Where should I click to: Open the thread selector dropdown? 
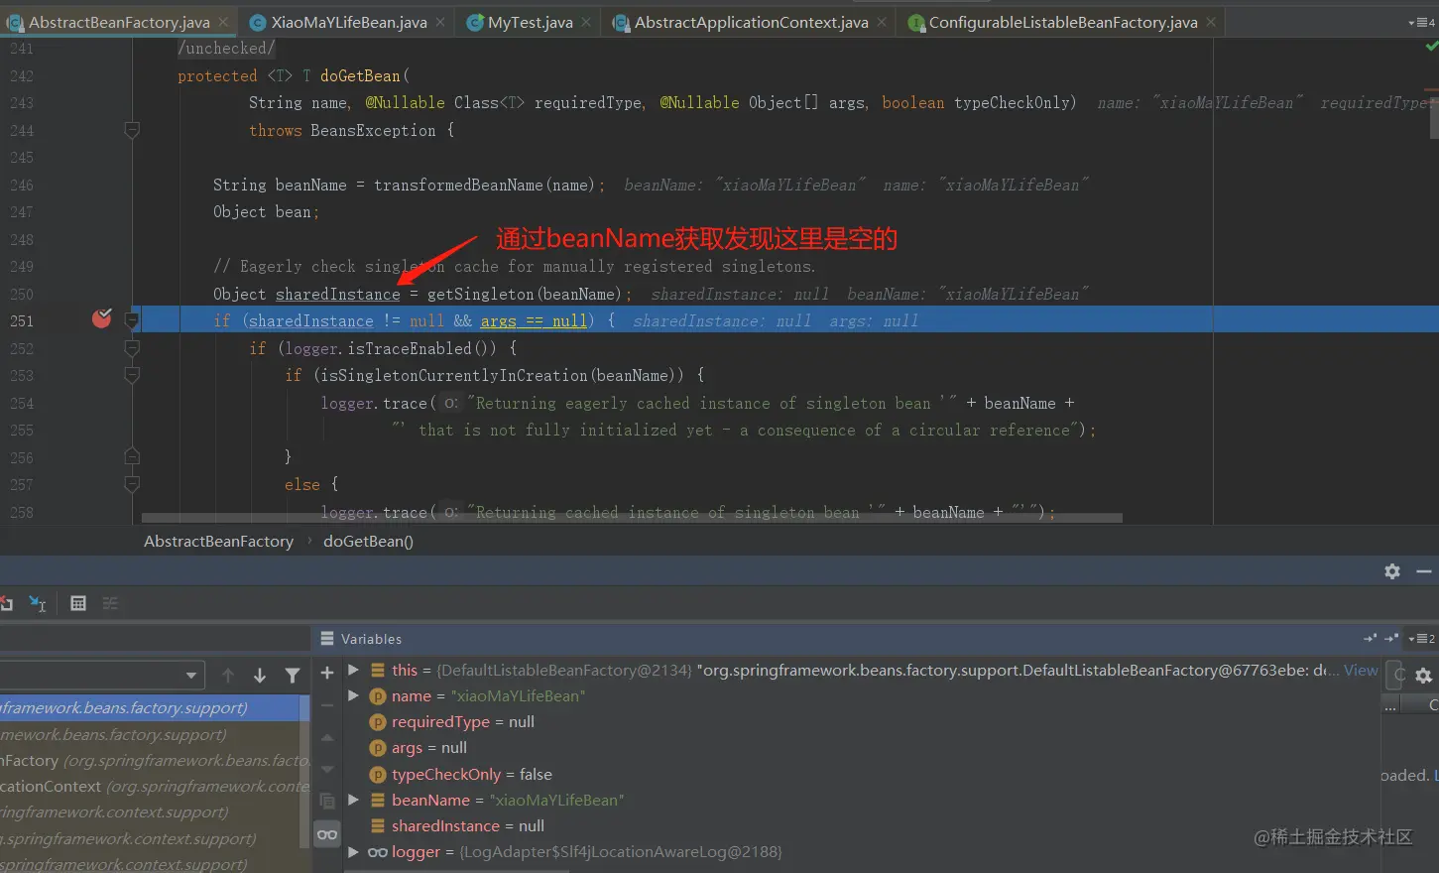(191, 676)
